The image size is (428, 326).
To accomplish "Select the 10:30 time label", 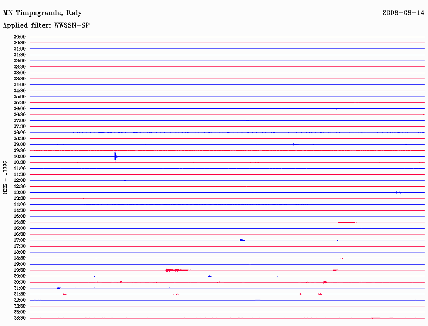I will point(20,163).
